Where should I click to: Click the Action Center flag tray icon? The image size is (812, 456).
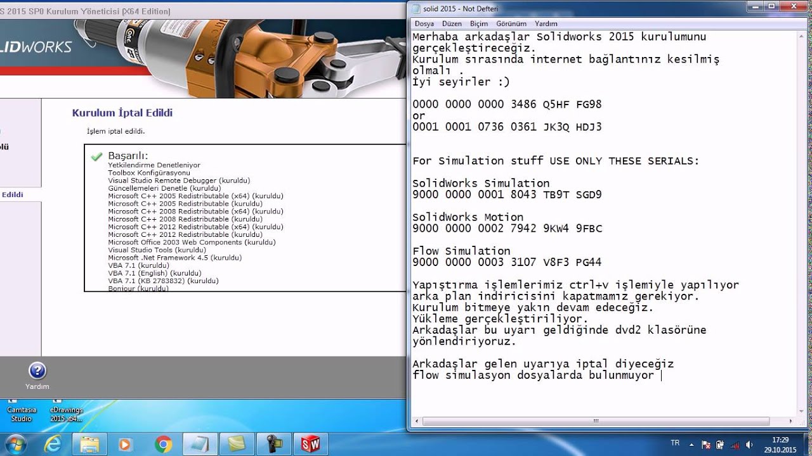pyautogui.click(x=707, y=444)
